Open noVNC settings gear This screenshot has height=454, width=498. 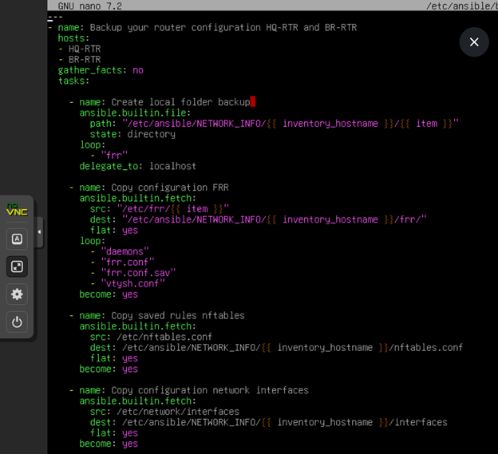[x=17, y=294]
